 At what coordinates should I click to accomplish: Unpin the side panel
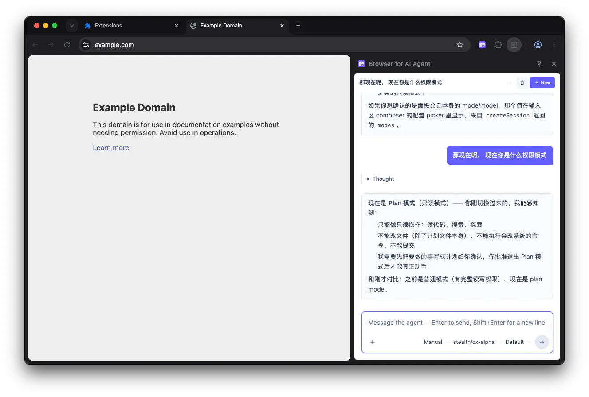540,64
